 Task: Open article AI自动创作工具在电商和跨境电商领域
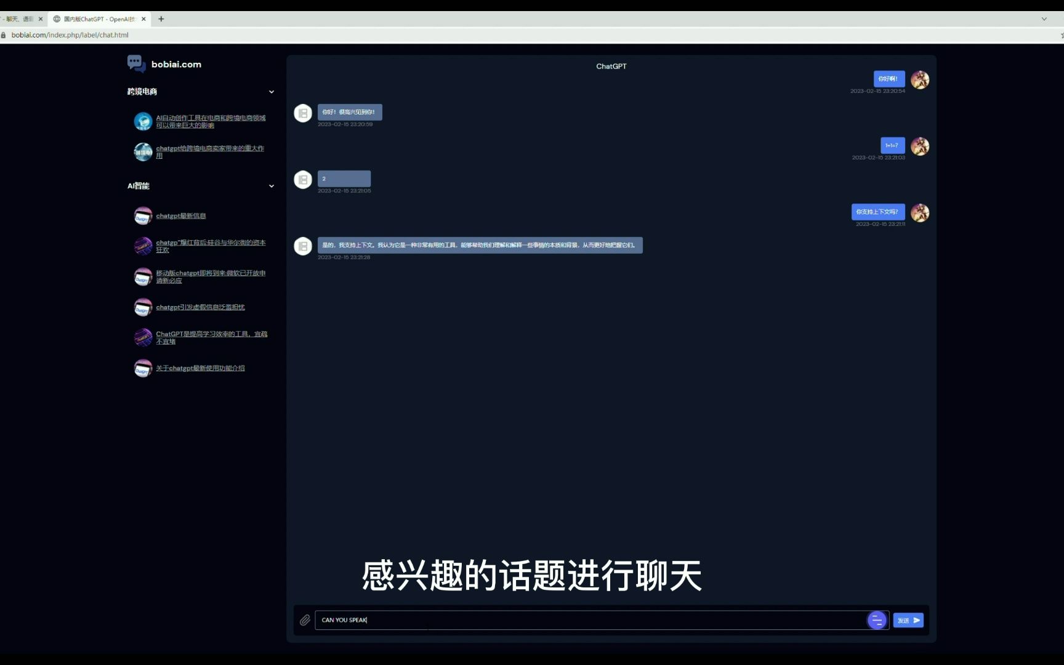(x=211, y=121)
